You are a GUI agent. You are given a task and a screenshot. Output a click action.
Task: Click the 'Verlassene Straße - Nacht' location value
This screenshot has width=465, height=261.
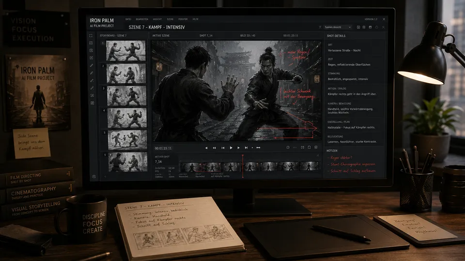344,51
